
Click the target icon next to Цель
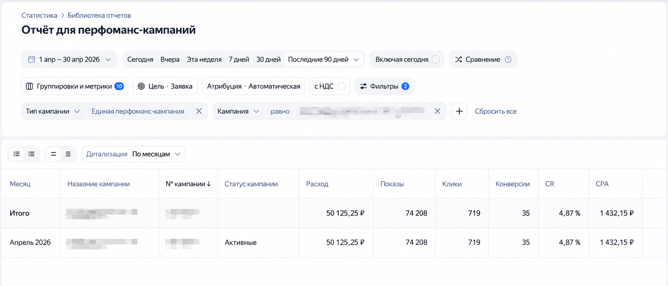pyautogui.click(x=141, y=86)
